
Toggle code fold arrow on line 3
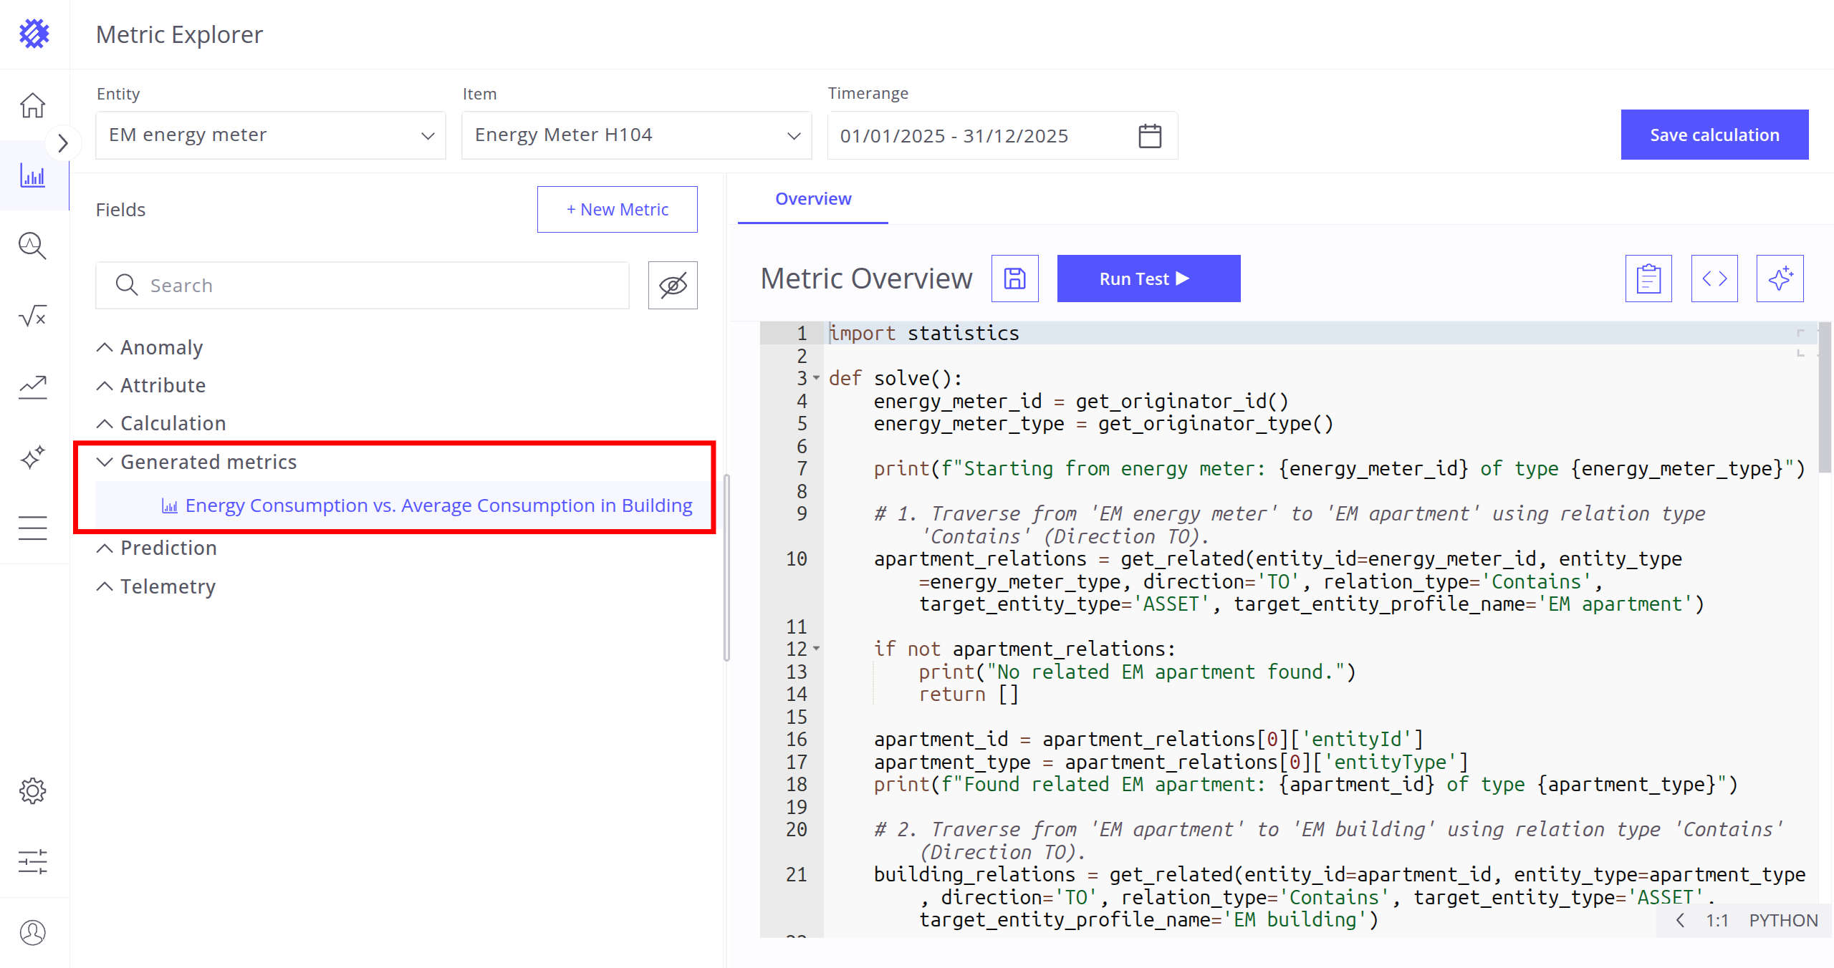click(x=816, y=378)
